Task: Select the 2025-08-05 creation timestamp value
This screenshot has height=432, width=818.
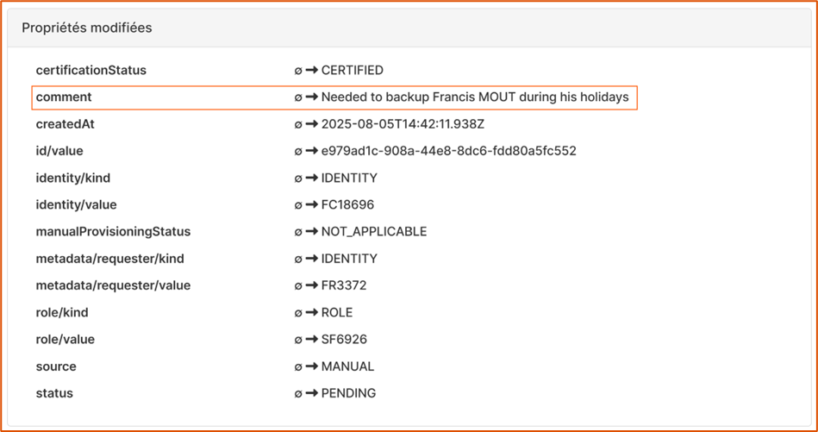Action: coord(403,124)
